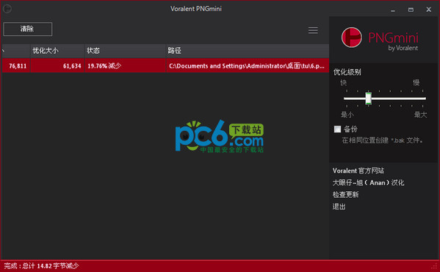Click 退出 to exit the app
440x272 pixels.
(339, 207)
